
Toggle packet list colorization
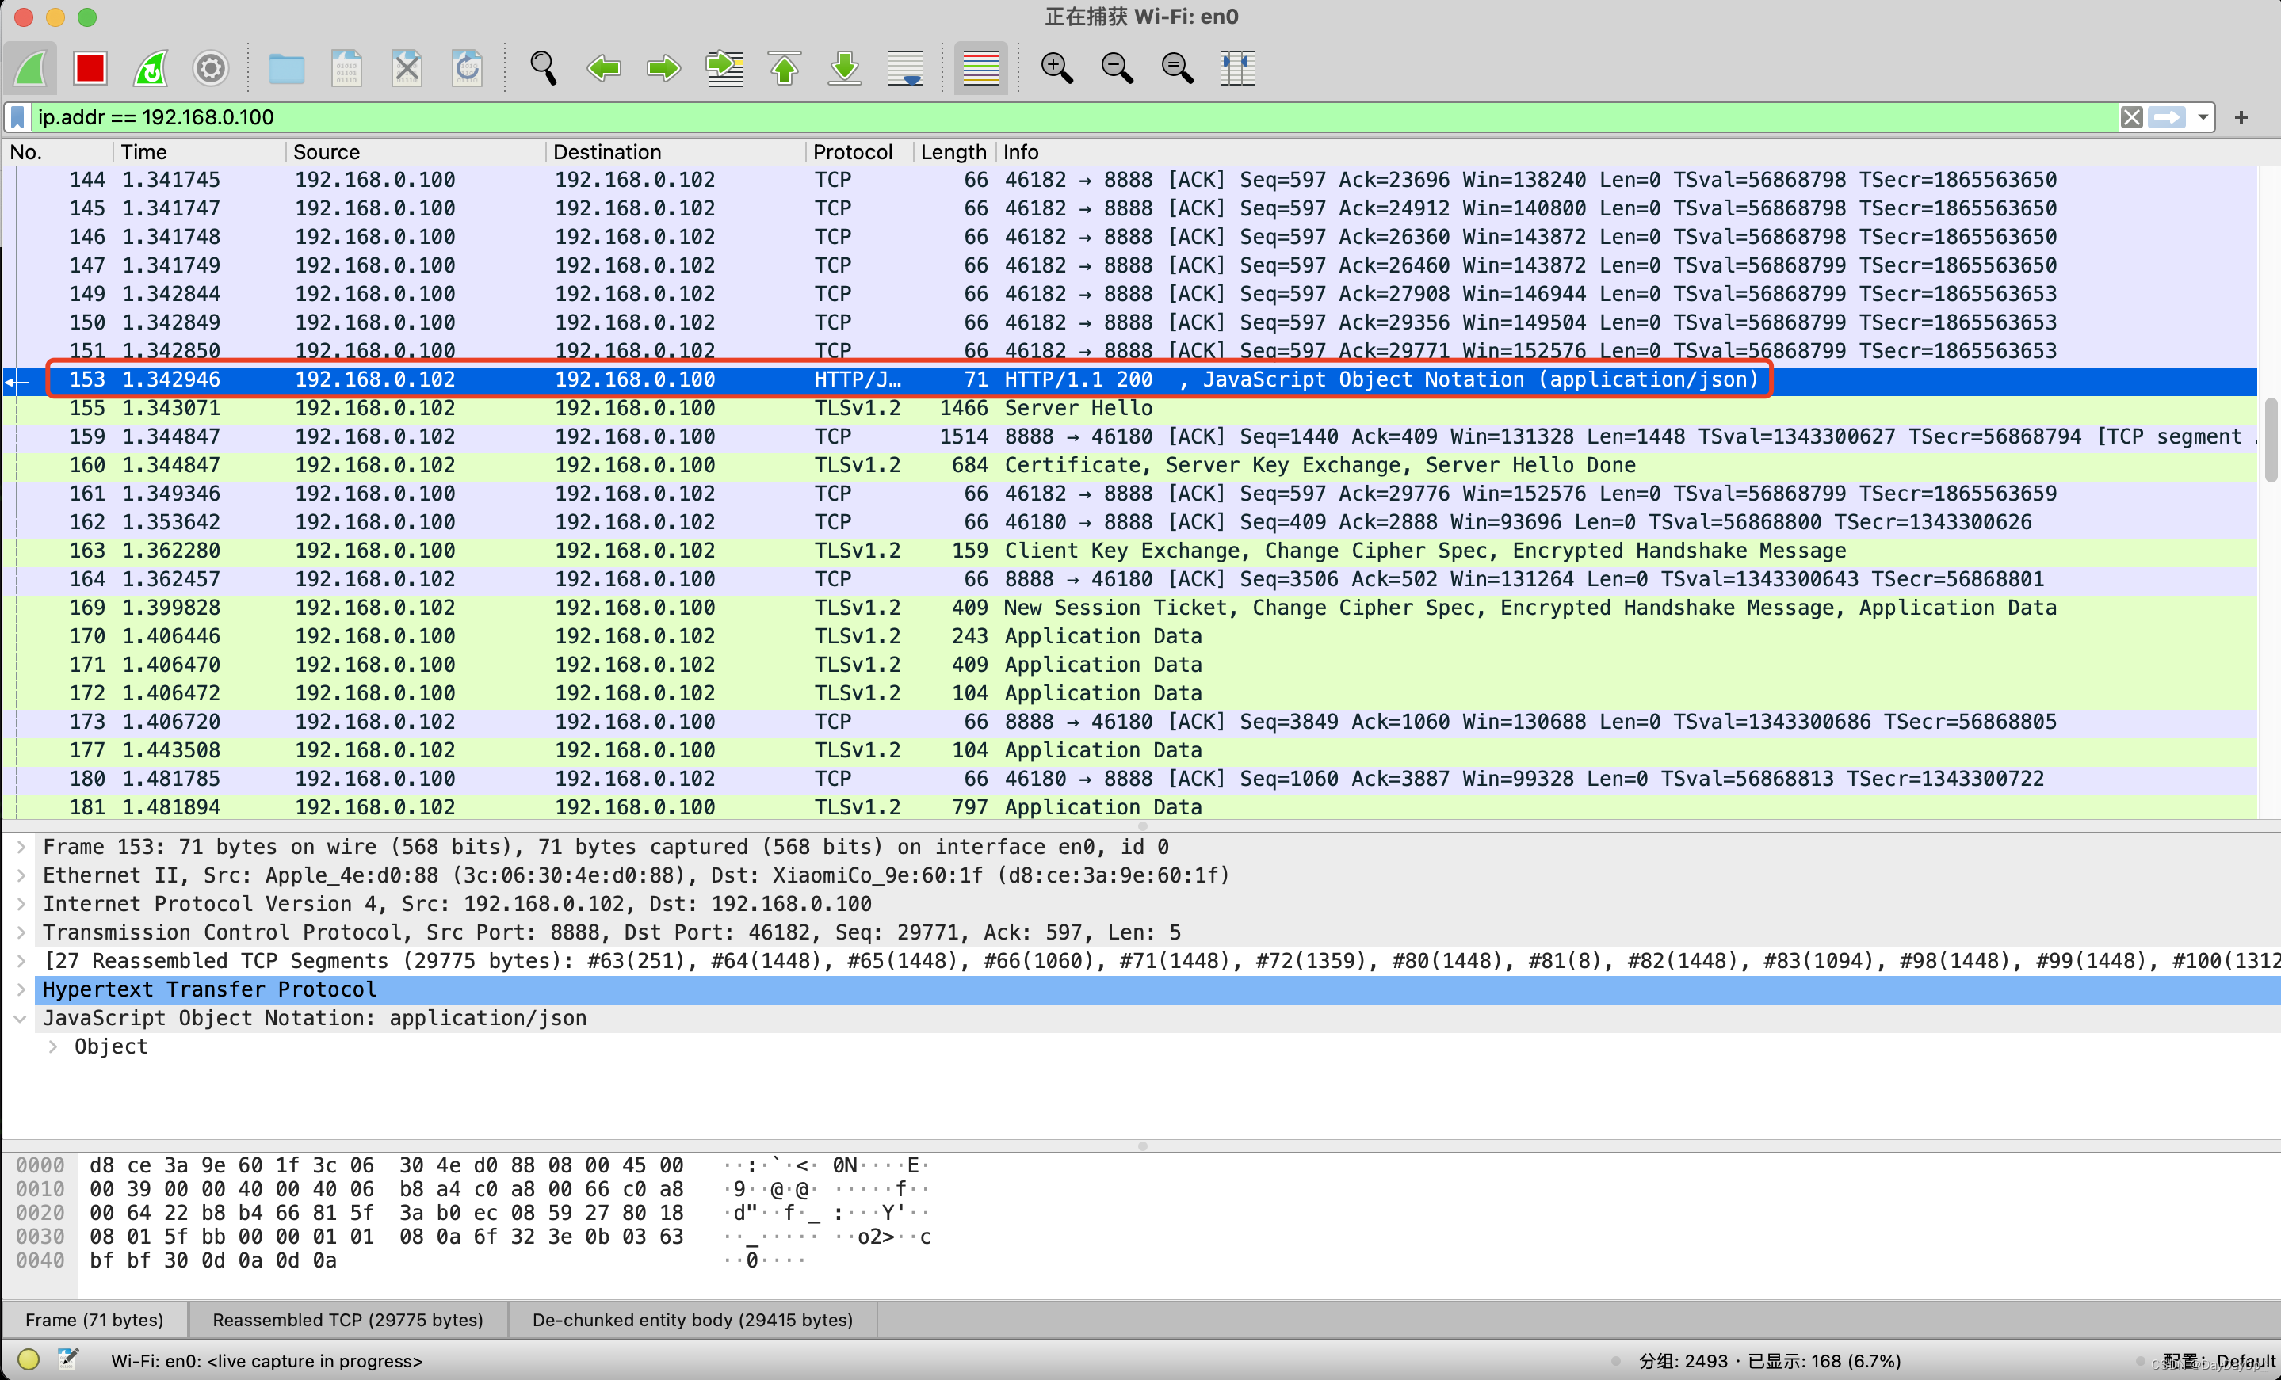coord(980,68)
